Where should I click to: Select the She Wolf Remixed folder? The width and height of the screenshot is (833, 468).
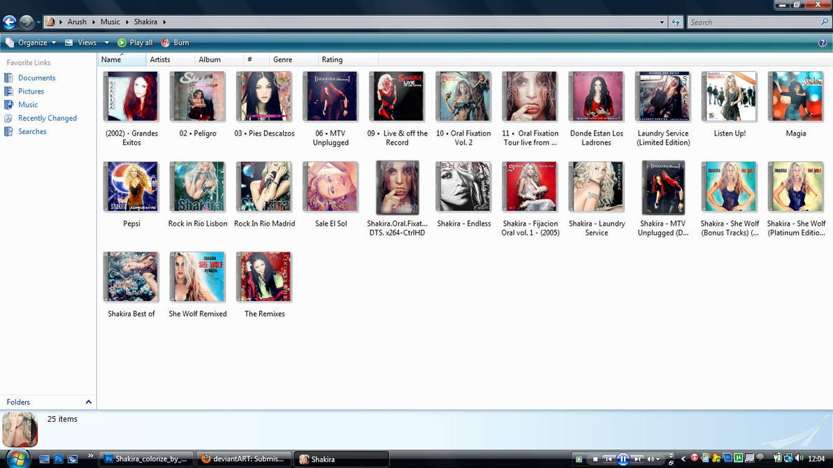pyautogui.click(x=198, y=285)
